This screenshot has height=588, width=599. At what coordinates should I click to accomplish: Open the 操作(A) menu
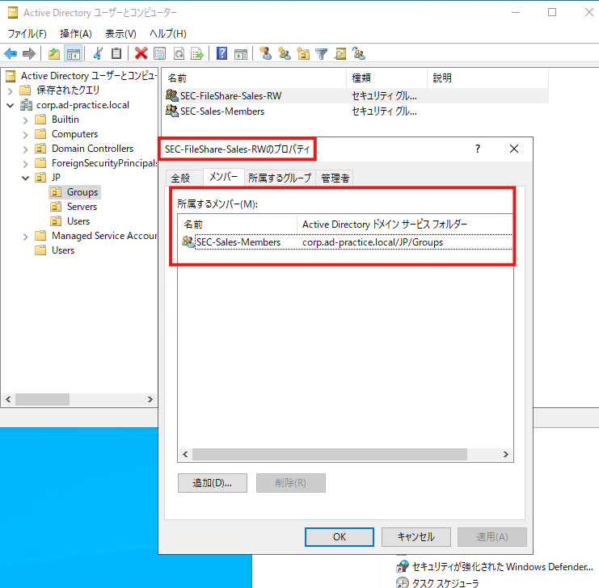tap(76, 34)
